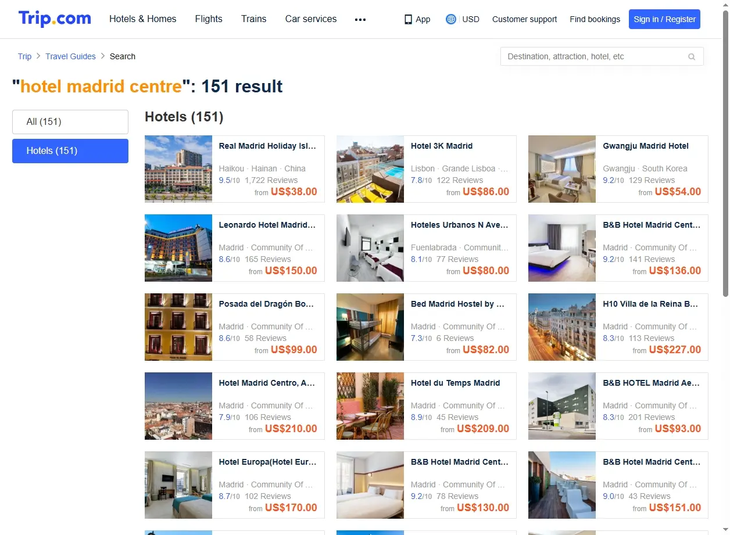Click the search magnifier icon

click(692, 56)
